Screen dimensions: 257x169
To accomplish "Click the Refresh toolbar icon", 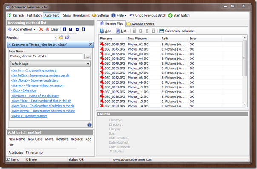I will click(9, 15).
